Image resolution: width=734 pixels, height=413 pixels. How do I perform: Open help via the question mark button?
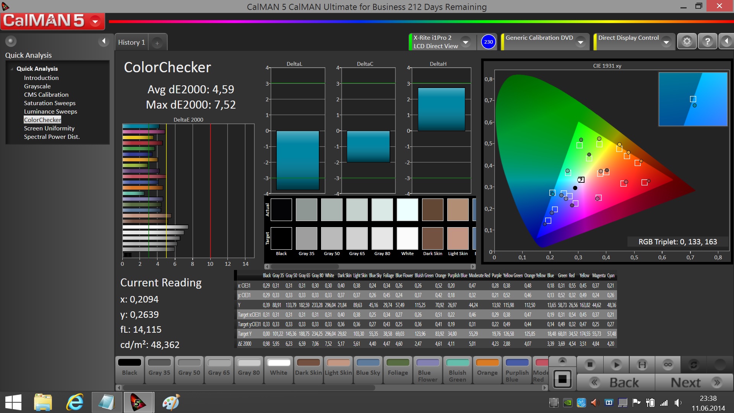click(x=708, y=41)
